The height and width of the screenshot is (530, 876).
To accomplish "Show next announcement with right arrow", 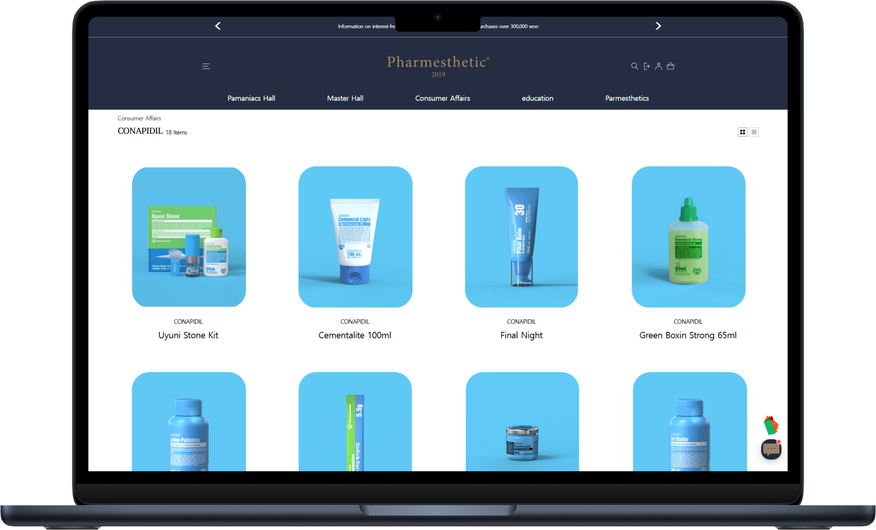I will [658, 26].
